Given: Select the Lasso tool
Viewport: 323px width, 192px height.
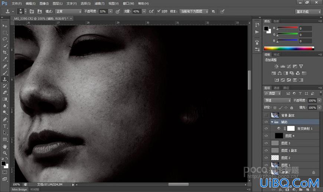Looking at the screenshot, I should click(x=4, y=39).
